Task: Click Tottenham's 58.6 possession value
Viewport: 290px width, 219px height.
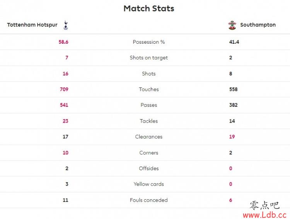Action: click(x=63, y=42)
